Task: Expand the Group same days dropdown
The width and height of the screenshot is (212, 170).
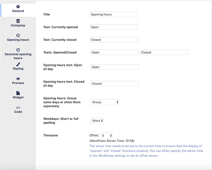Action: (x=105, y=102)
